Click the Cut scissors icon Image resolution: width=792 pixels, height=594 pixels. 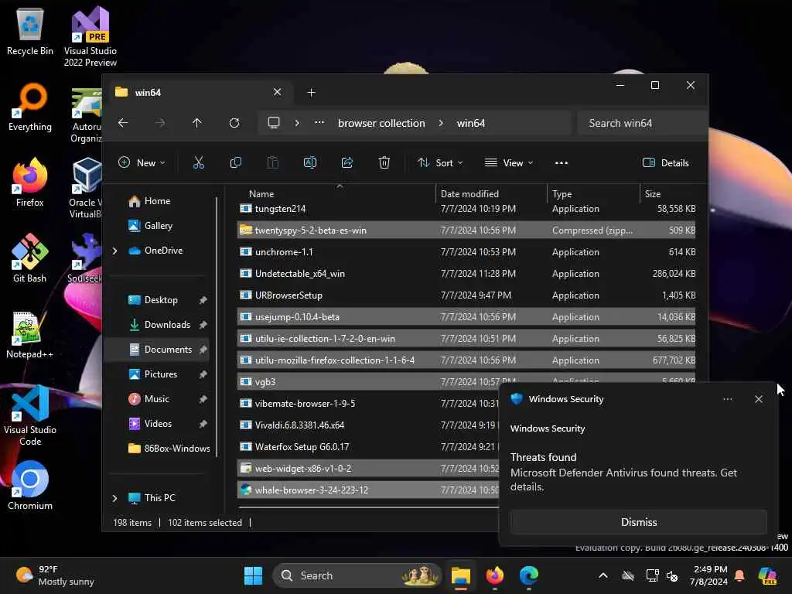(199, 162)
